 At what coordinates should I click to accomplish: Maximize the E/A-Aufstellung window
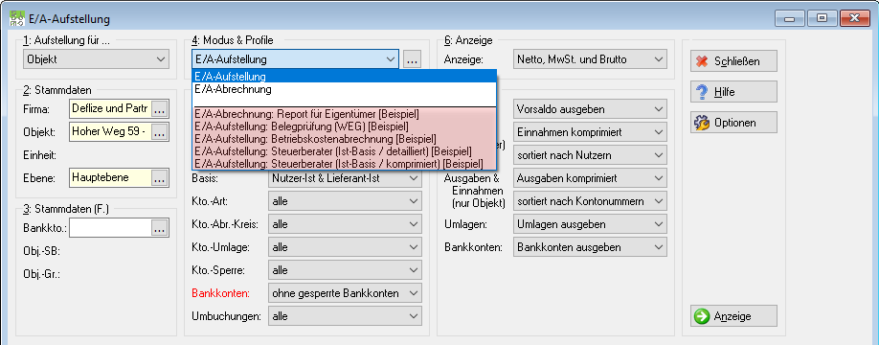822,18
